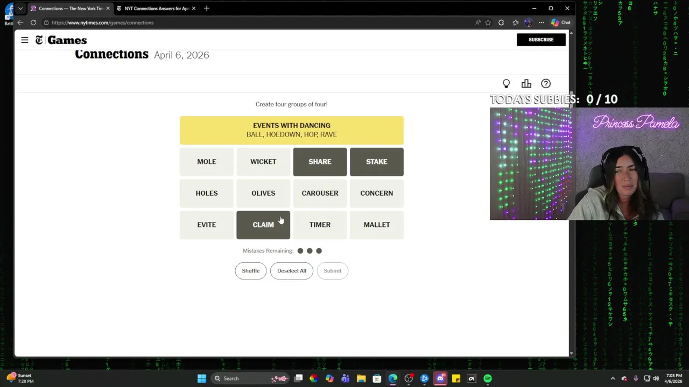Image resolution: width=689 pixels, height=387 pixels.
Task: Click the taskbar Search box
Action: pyautogui.click(x=250, y=378)
